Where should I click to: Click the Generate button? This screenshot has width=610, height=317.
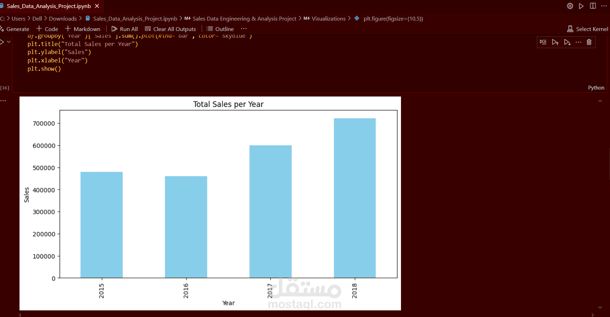point(15,29)
